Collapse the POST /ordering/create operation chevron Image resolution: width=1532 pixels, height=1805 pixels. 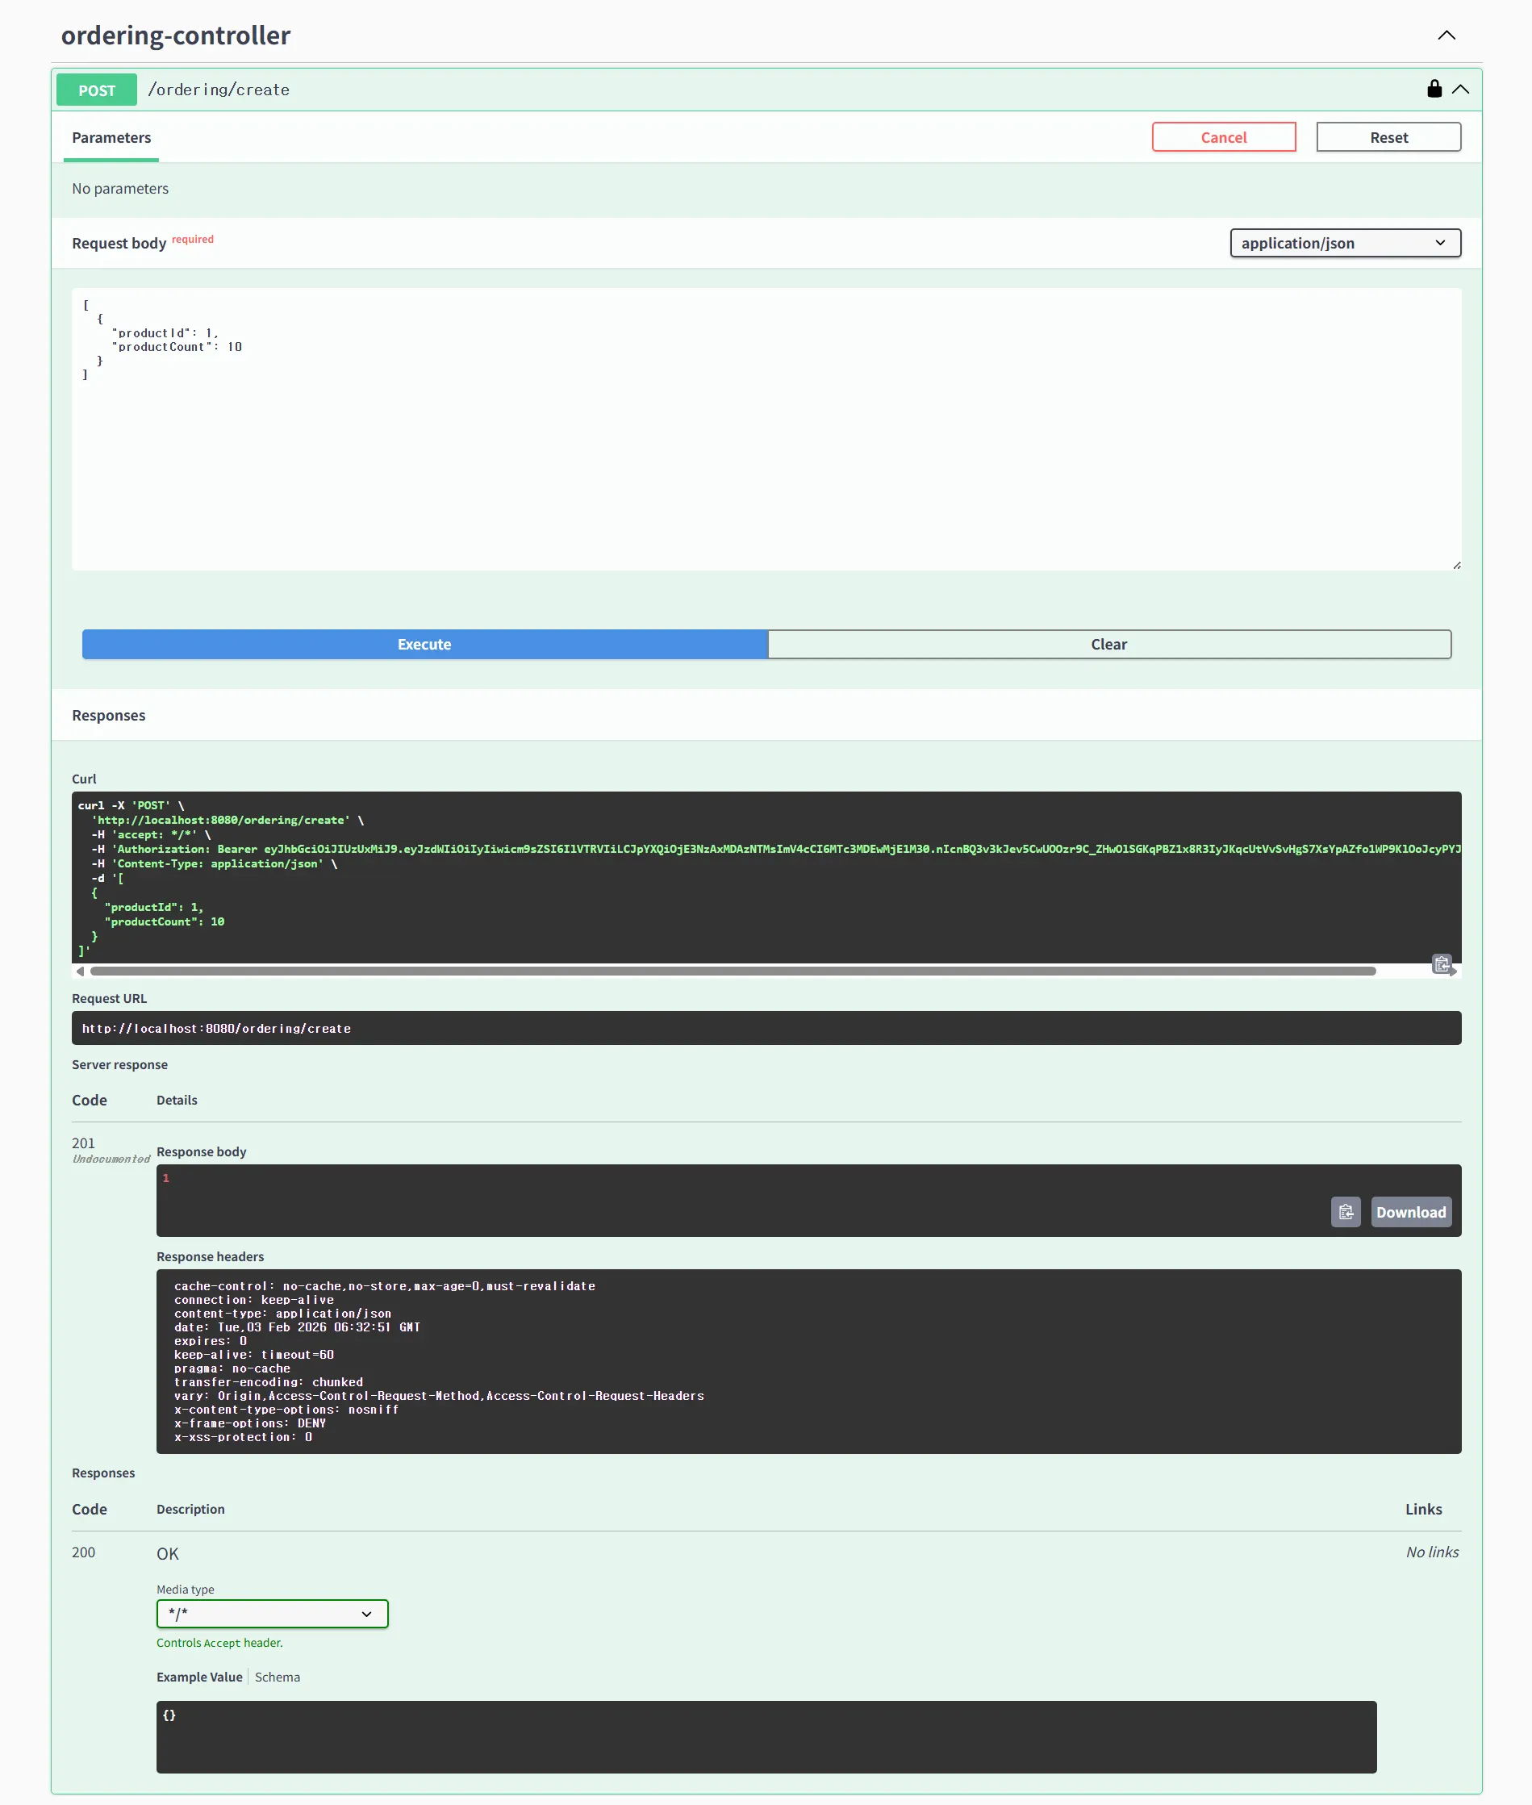pyautogui.click(x=1461, y=90)
